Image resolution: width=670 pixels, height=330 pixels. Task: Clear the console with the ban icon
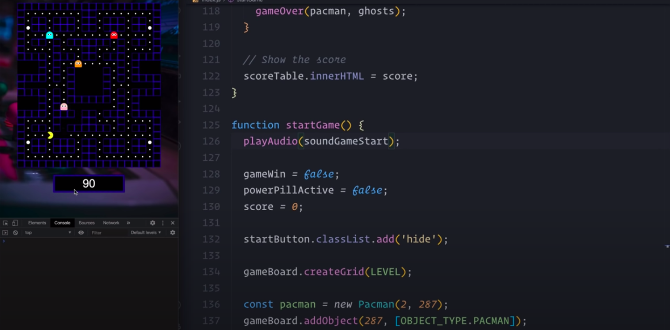click(15, 233)
